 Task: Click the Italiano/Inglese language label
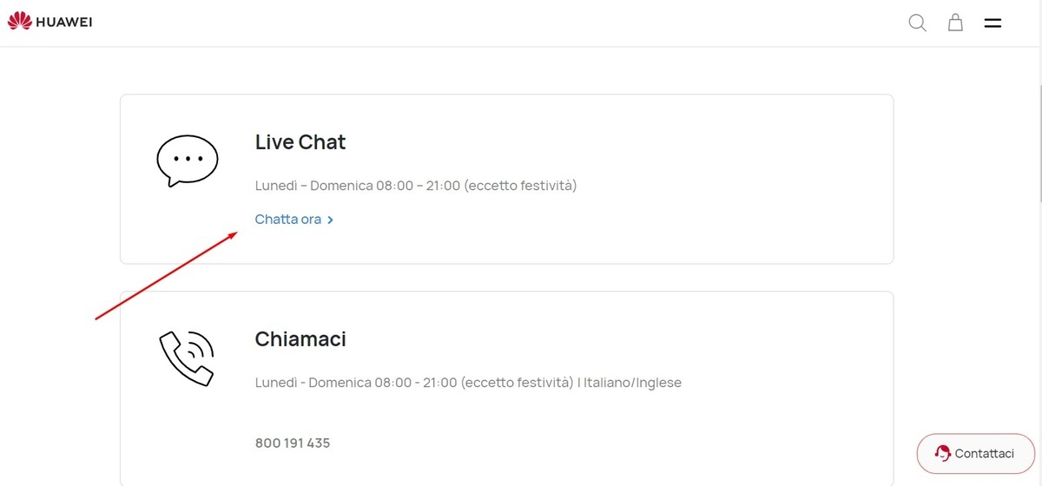coord(633,383)
